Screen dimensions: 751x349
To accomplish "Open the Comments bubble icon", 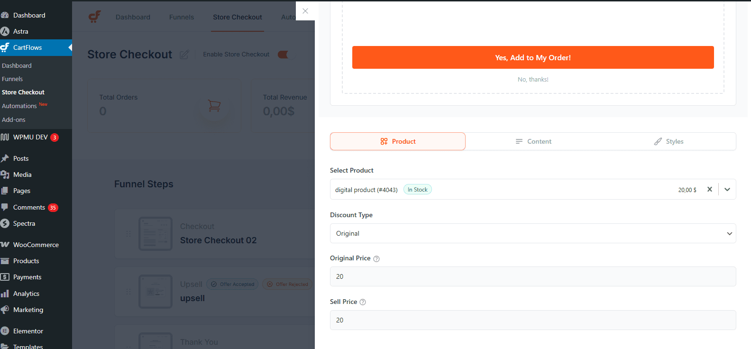I will 5,207.
